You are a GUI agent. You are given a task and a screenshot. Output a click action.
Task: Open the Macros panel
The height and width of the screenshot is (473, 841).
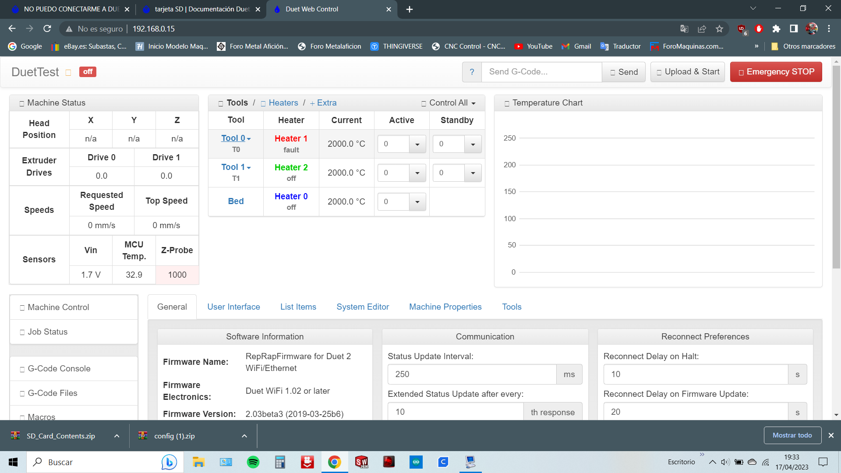click(x=41, y=417)
